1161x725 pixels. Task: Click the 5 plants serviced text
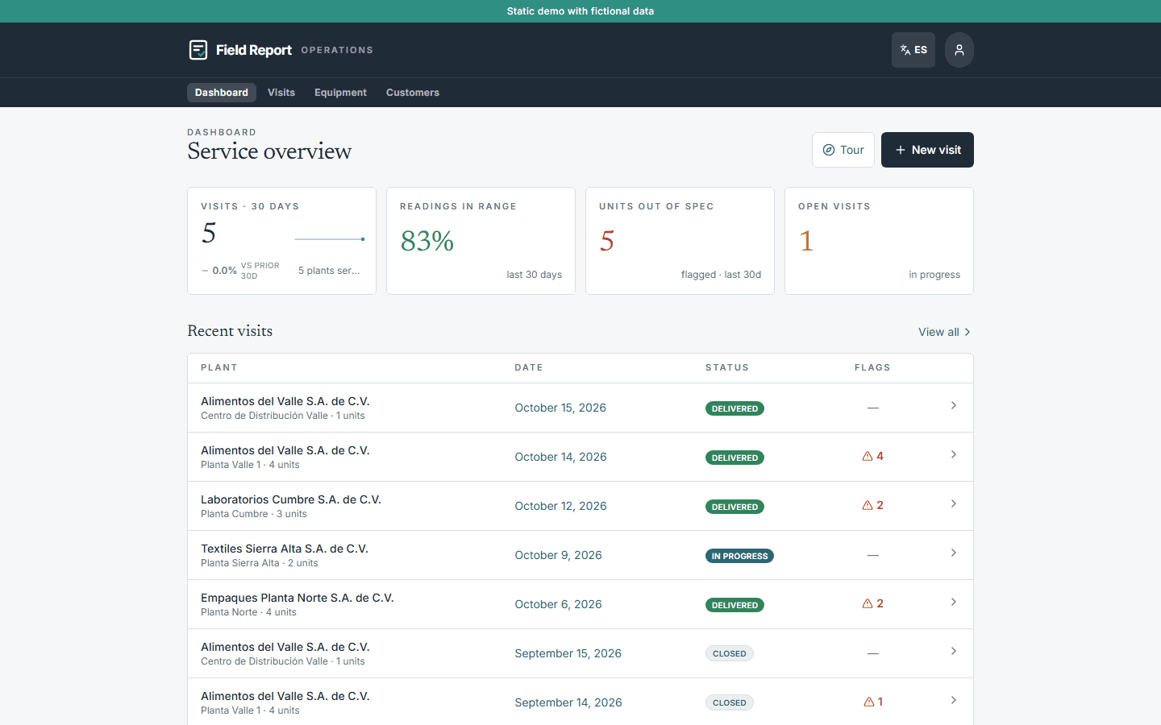[329, 271]
